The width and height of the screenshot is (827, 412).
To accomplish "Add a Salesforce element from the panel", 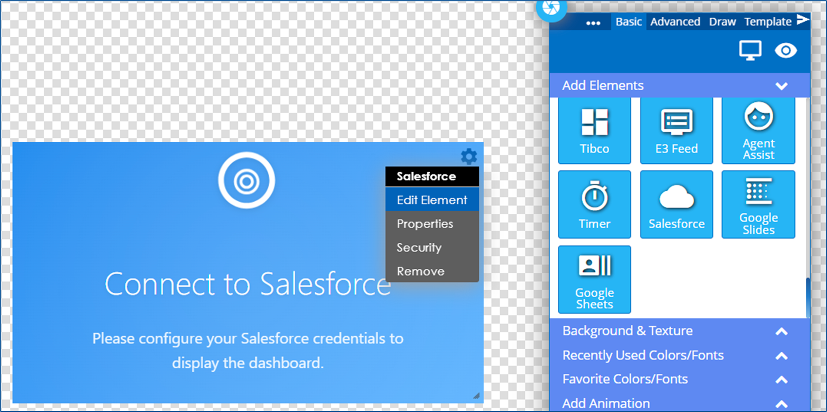I will point(676,205).
